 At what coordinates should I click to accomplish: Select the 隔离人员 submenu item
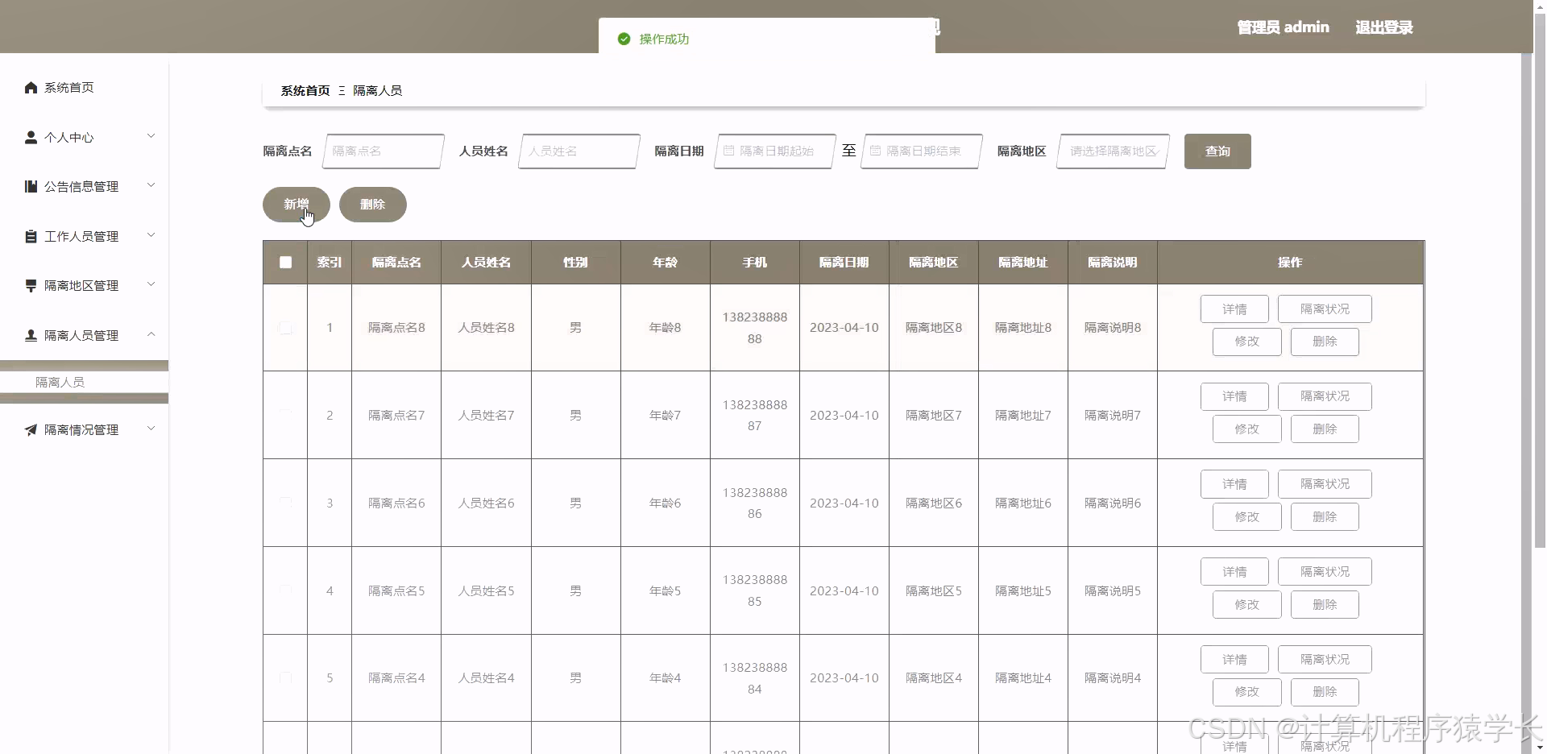[x=84, y=382]
